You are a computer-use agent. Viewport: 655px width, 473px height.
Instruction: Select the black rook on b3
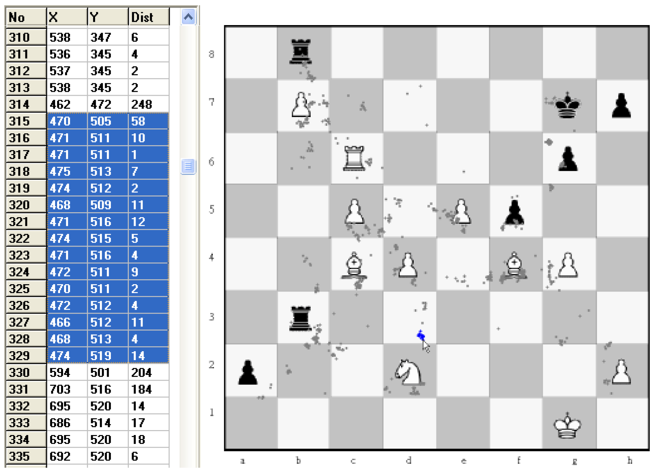click(x=300, y=319)
